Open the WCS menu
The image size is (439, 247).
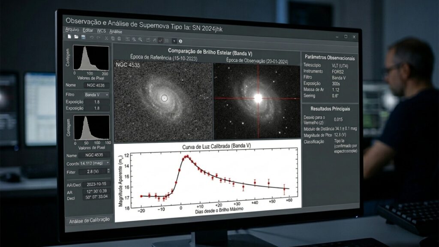(x=101, y=31)
